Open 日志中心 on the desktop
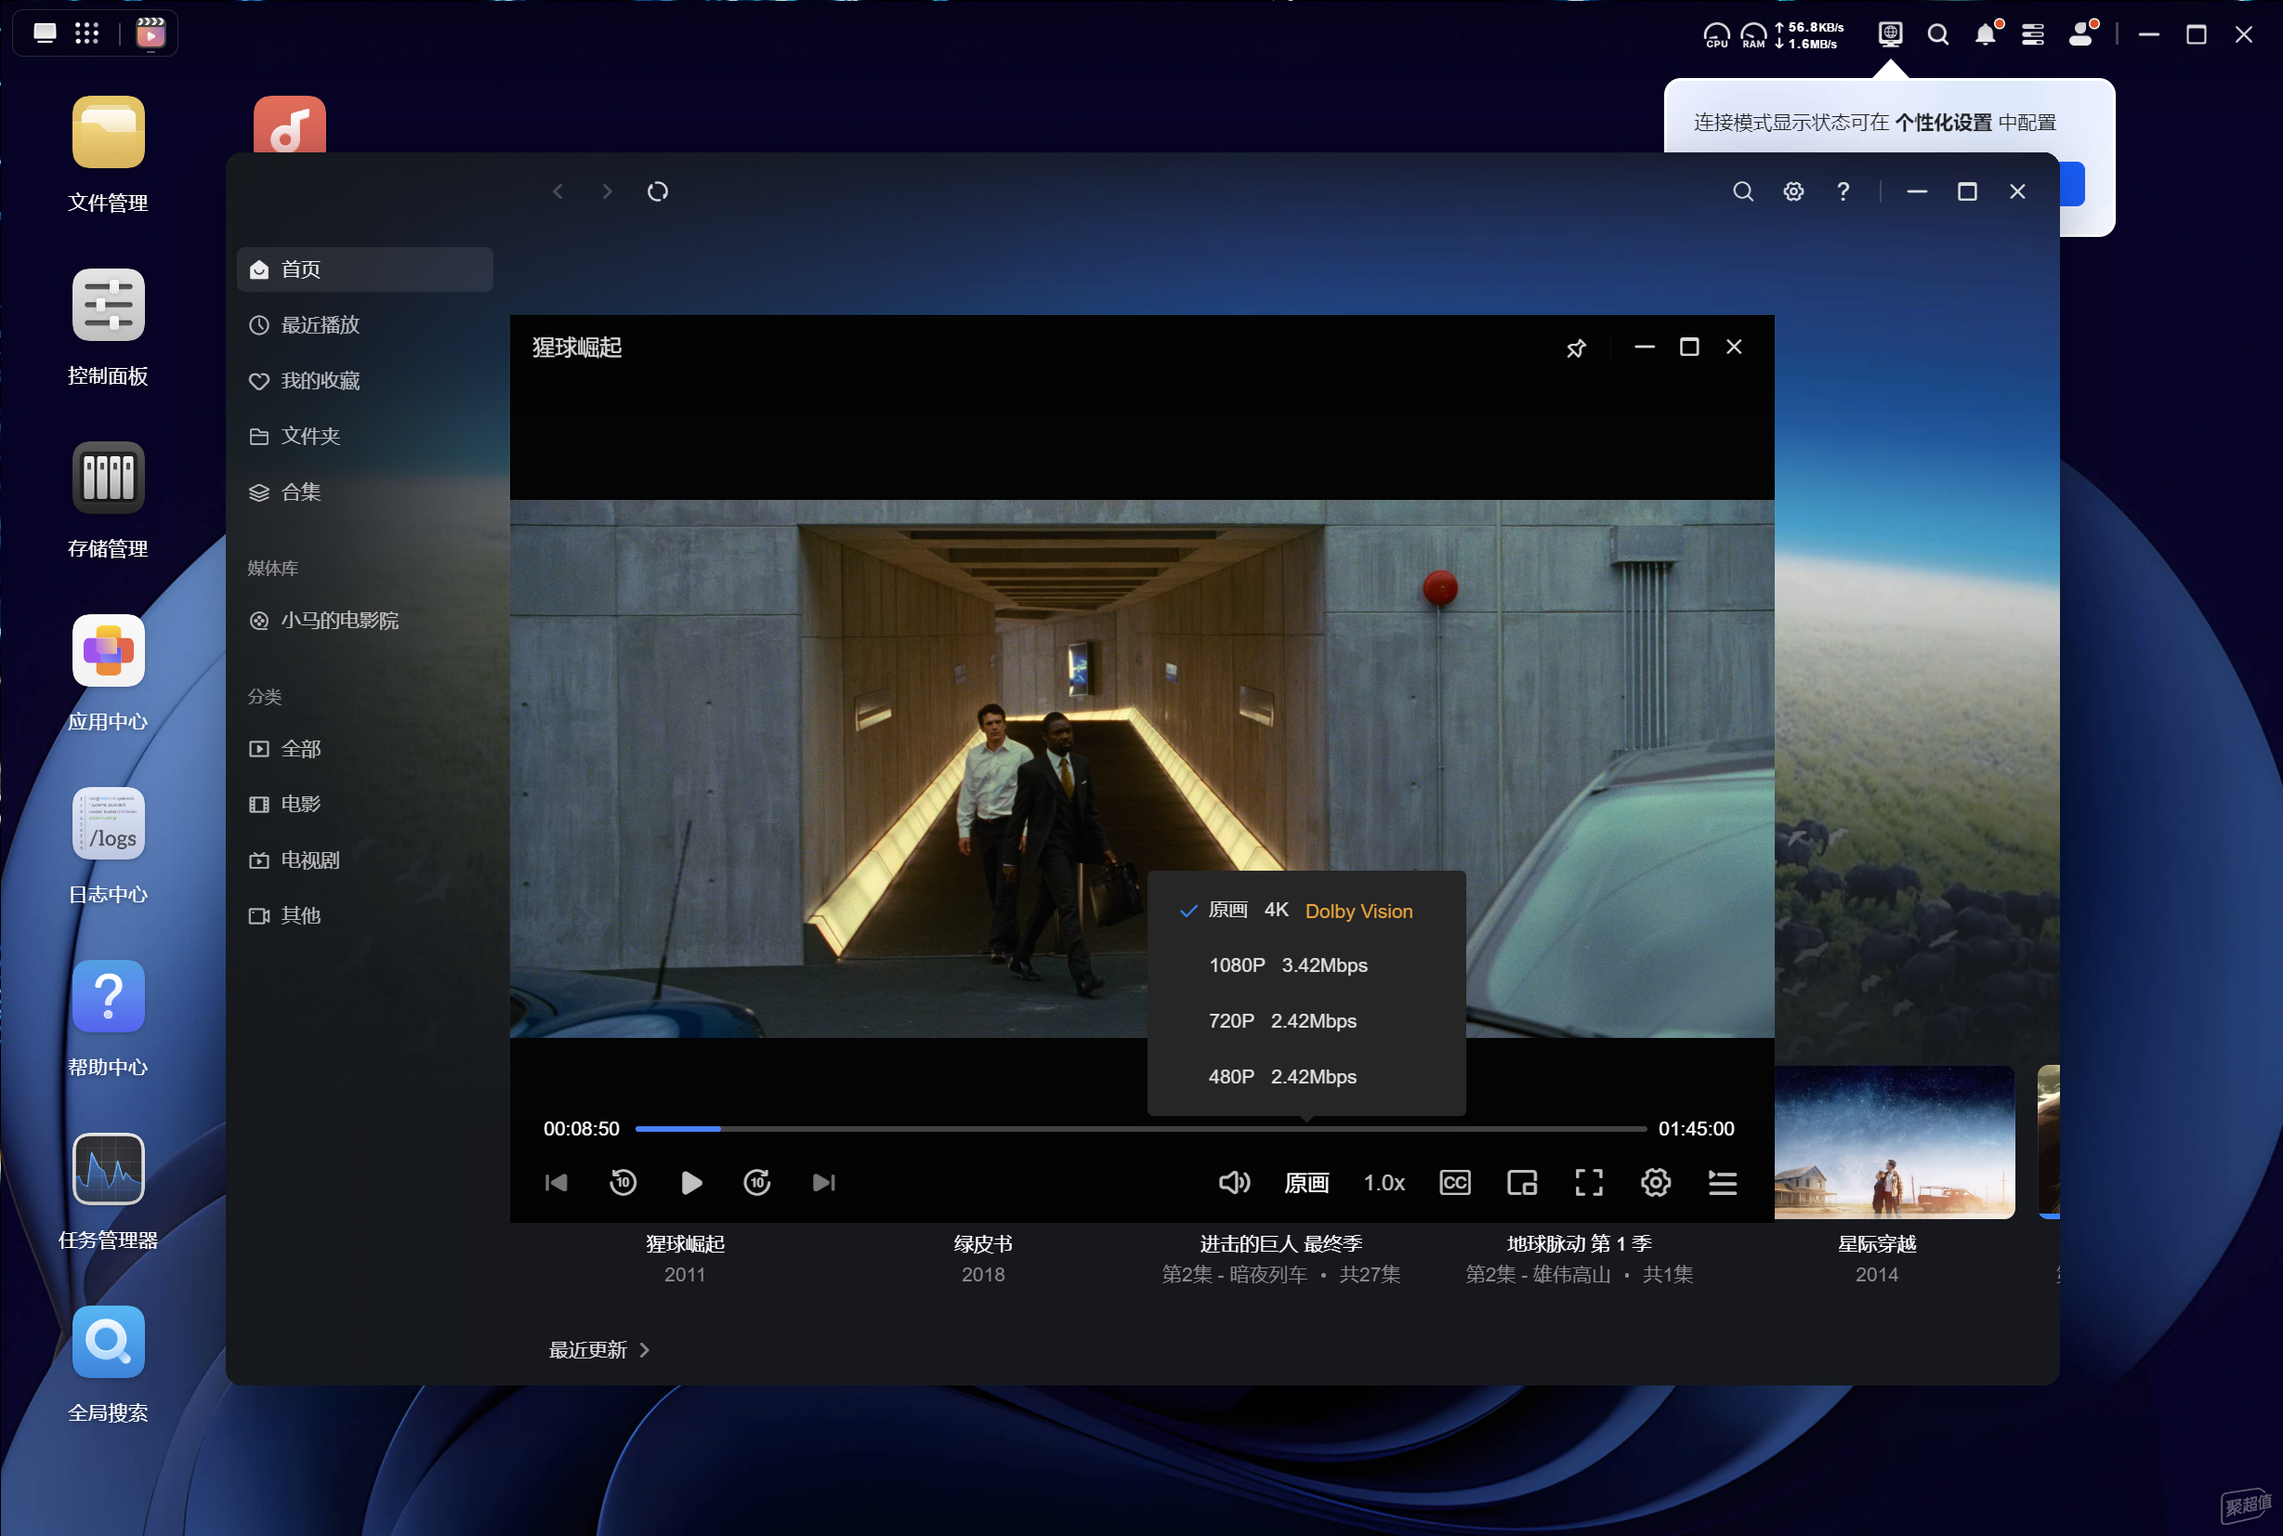2283x1536 pixels. click(109, 847)
